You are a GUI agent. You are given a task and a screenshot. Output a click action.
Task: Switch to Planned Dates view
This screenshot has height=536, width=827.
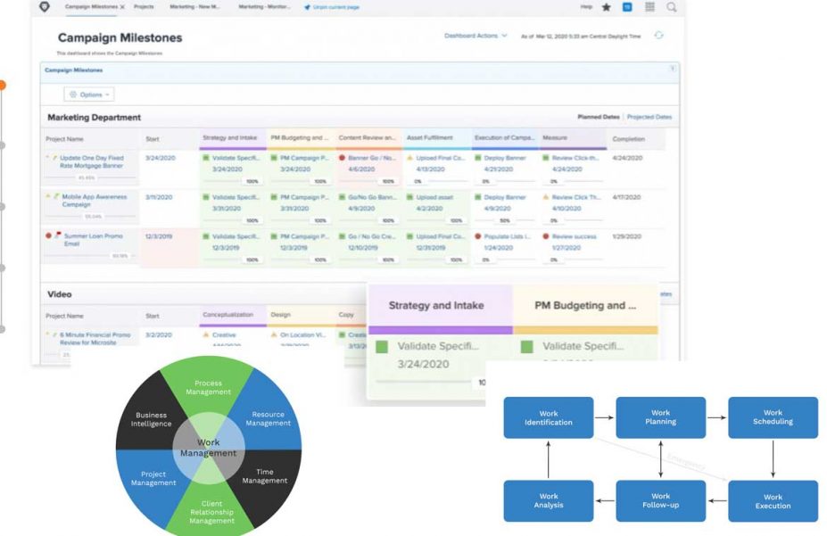pos(598,117)
